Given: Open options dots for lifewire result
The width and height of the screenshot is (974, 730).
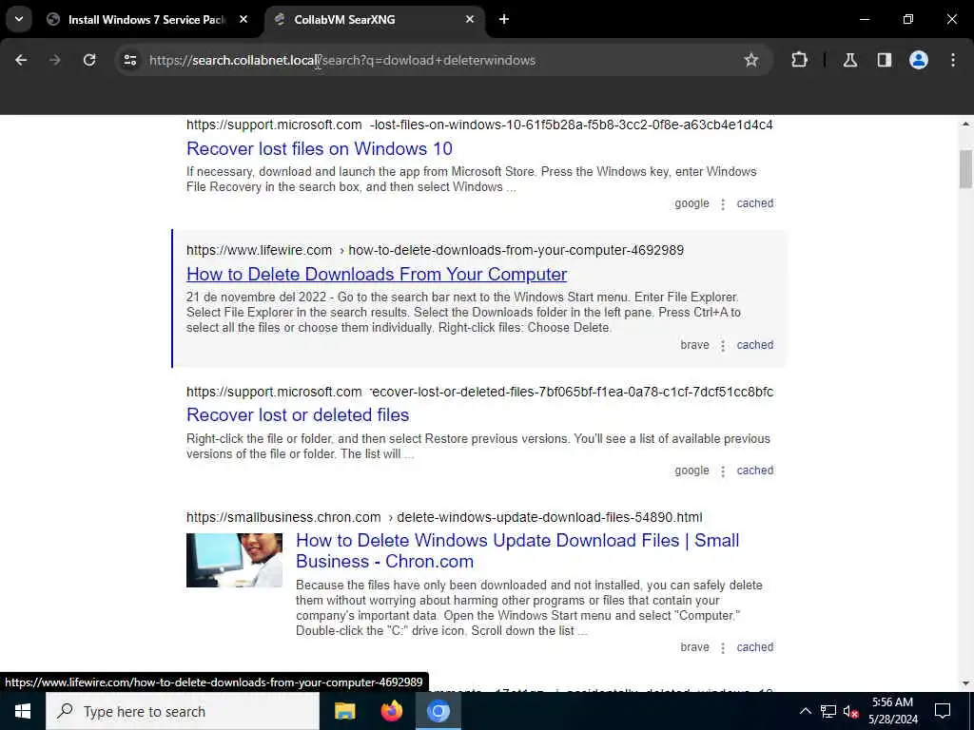Looking at the screenshot, I should (x=723, y=346).
